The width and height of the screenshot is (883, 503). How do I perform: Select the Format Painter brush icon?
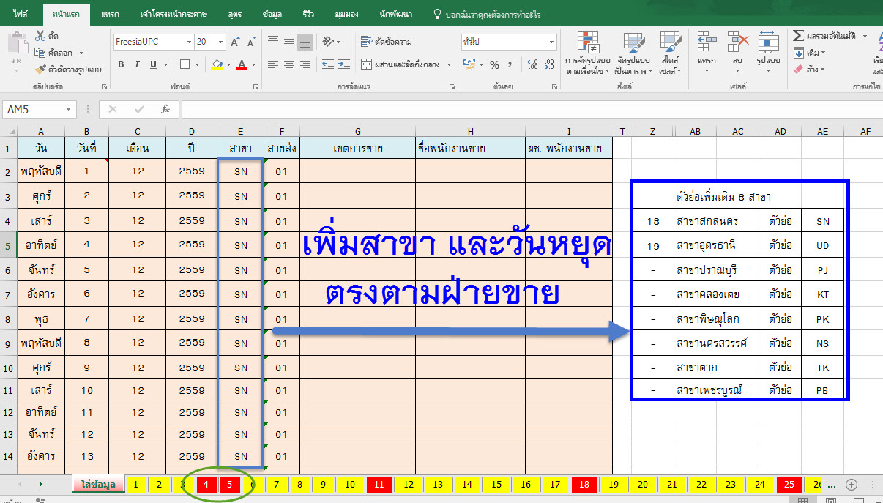(x=41, y=70)
